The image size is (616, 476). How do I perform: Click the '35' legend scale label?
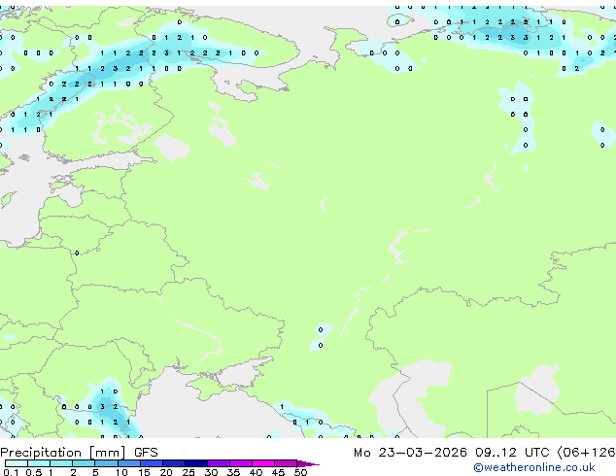[x=233, y=472]
